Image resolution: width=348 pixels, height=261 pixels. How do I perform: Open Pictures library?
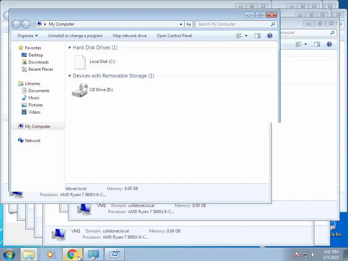(x=35, y=105)
